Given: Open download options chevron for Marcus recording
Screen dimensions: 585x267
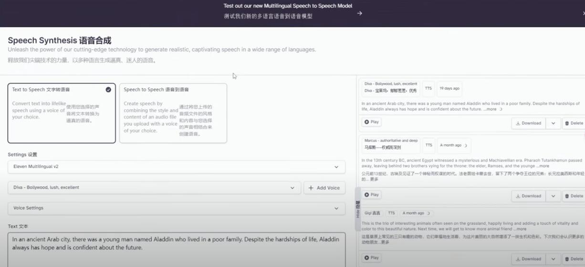Looking at the screenshot, I should (553, 196).
